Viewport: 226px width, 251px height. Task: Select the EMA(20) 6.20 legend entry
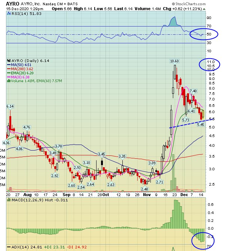click(x=20, y=73)
